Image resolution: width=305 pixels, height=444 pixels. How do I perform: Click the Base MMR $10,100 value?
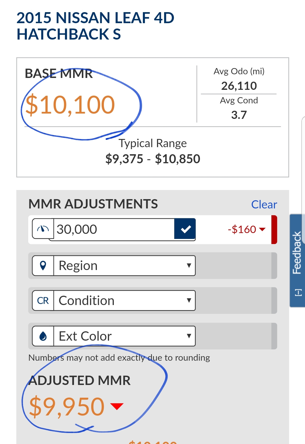tap(70, 105)
